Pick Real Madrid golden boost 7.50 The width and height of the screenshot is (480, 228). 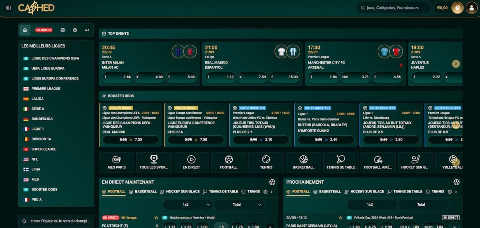tap(131, 140)
